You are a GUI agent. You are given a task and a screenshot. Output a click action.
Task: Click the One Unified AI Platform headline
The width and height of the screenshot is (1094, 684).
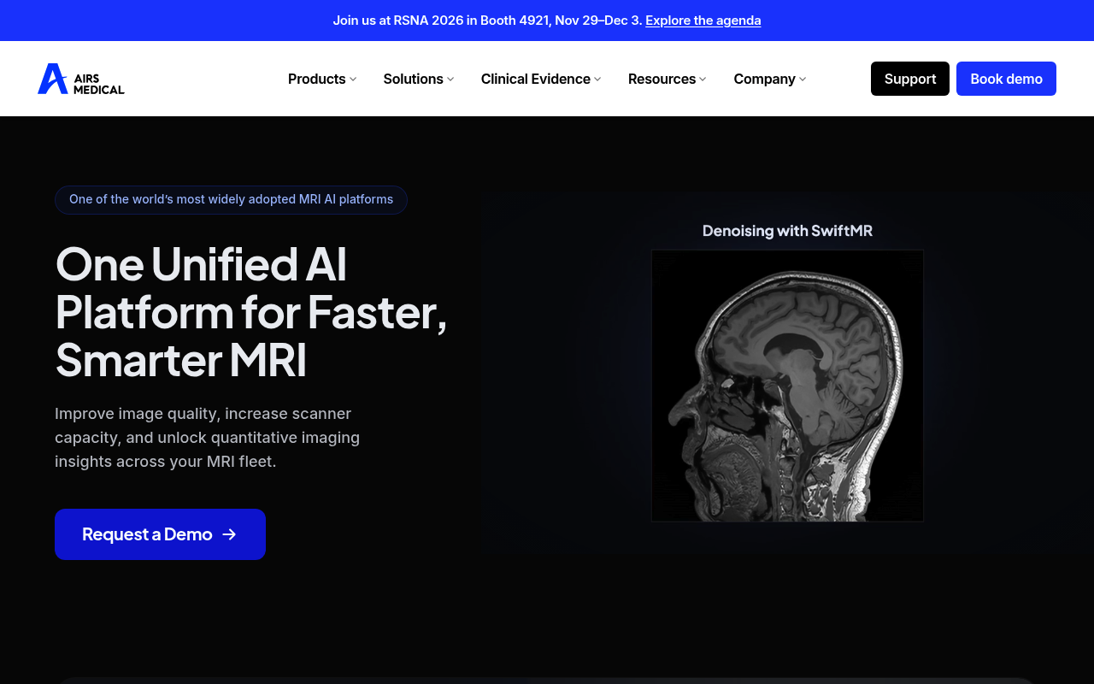point(251,312)
